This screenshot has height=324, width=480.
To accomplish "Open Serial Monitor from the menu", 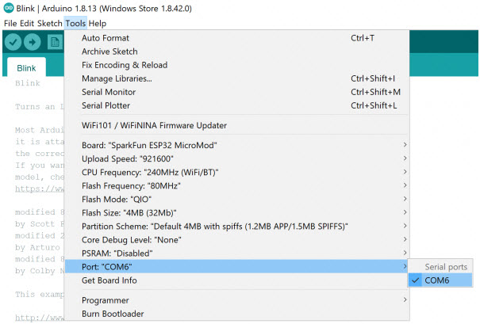I will tap(110, 92).
